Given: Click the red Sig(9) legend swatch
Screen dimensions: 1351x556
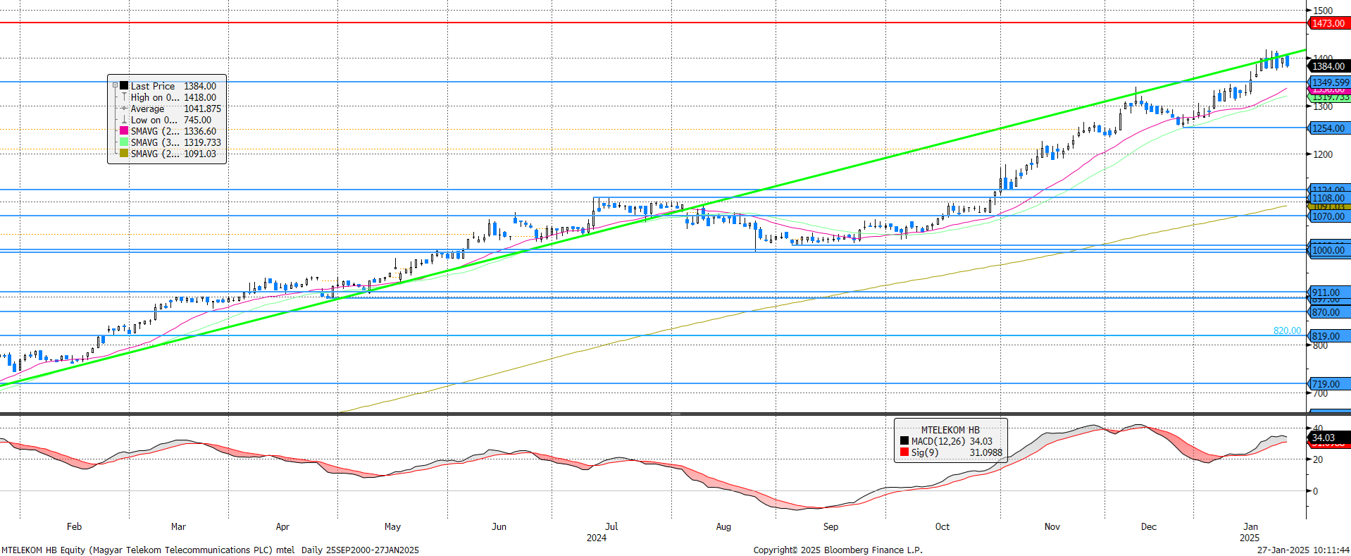Looking at the screenshot, I should click(x=904, y=452).
